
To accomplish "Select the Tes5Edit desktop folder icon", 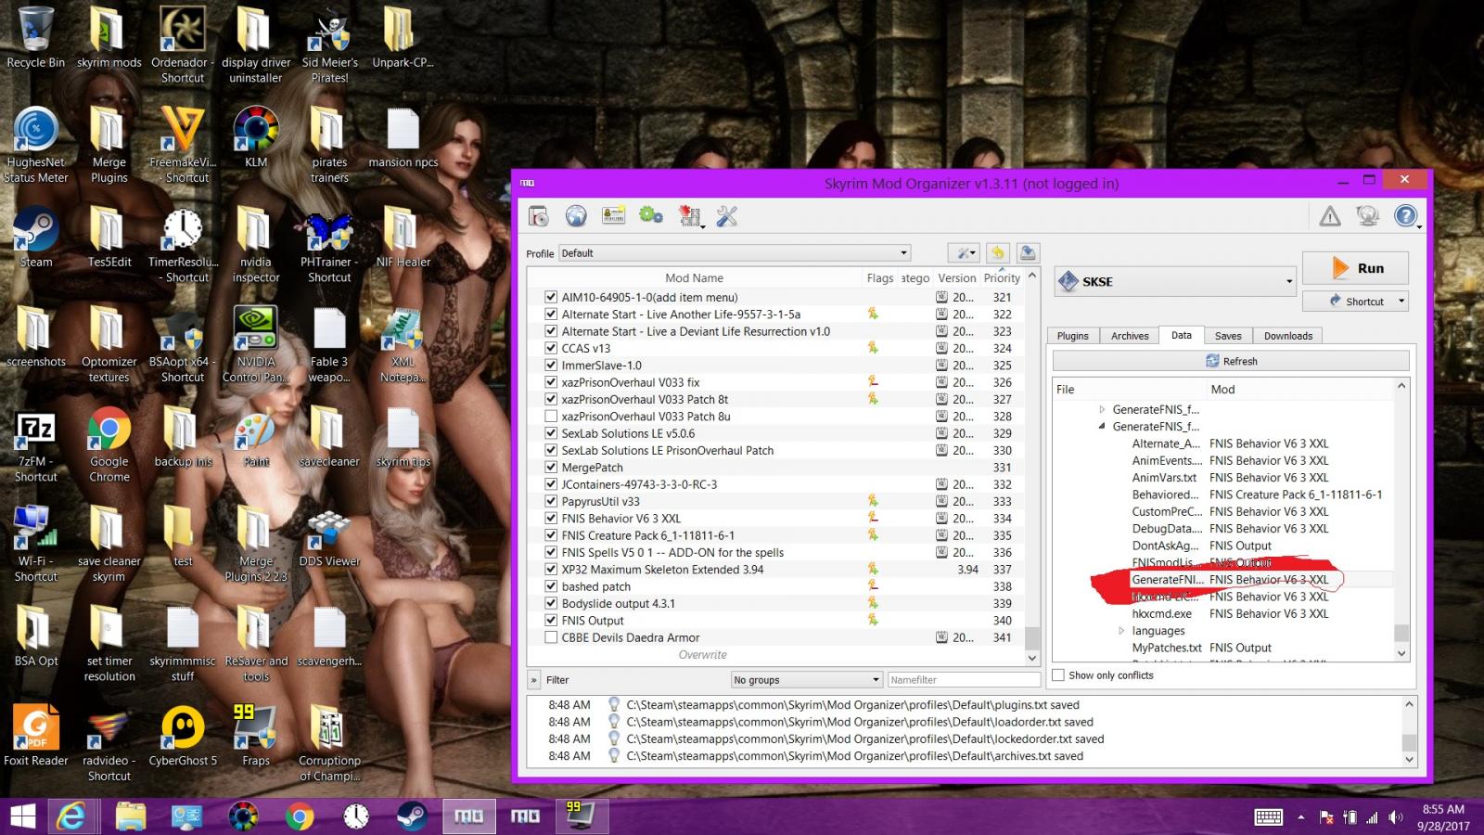I will point(109,238).
